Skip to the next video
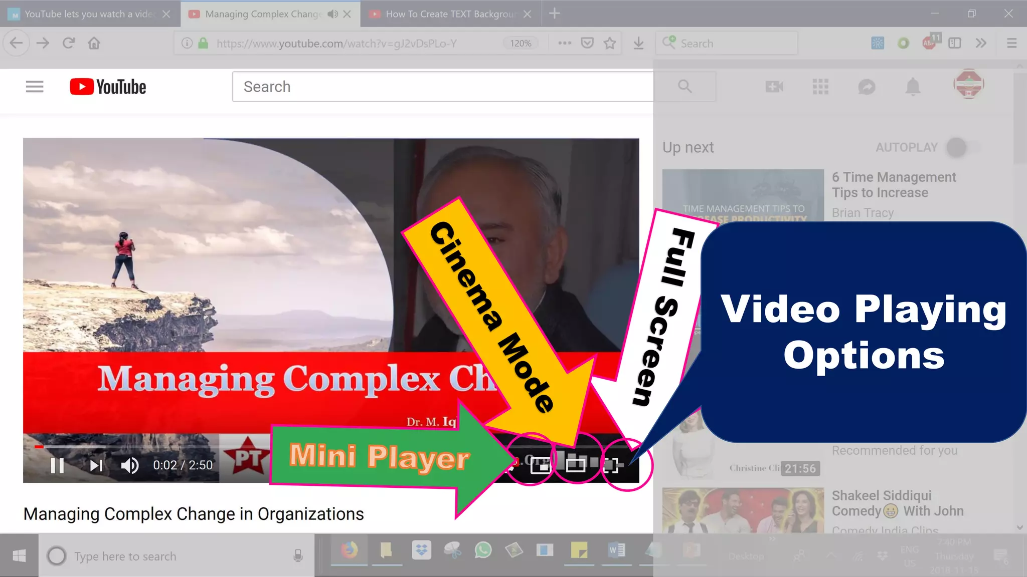Image resolution: width=1027 pixels, height=577 pixels. click(96, 465)
